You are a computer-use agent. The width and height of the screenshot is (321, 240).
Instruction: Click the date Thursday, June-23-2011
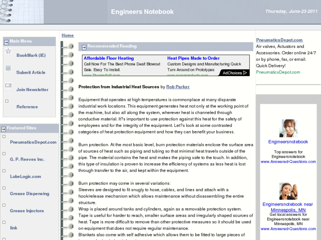pos(291,11)
